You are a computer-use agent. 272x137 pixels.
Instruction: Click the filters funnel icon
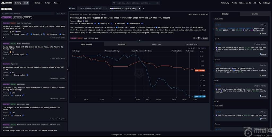click(x=58, y=13)
